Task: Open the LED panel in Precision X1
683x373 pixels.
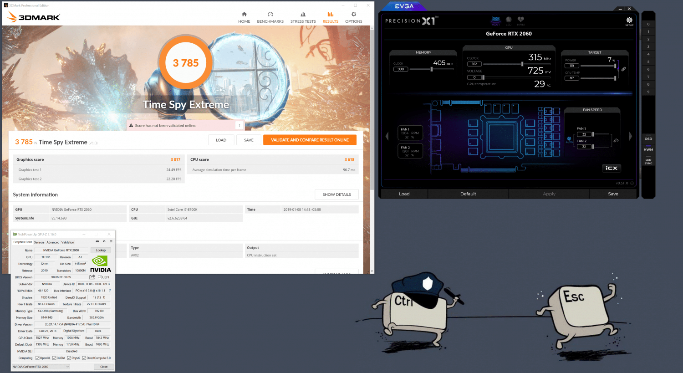Action: 509,21
